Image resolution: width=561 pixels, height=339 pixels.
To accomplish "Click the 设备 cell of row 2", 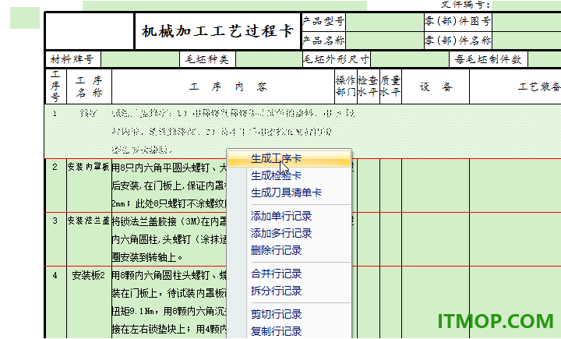I will pyautogui.click(x=436, y=185).
